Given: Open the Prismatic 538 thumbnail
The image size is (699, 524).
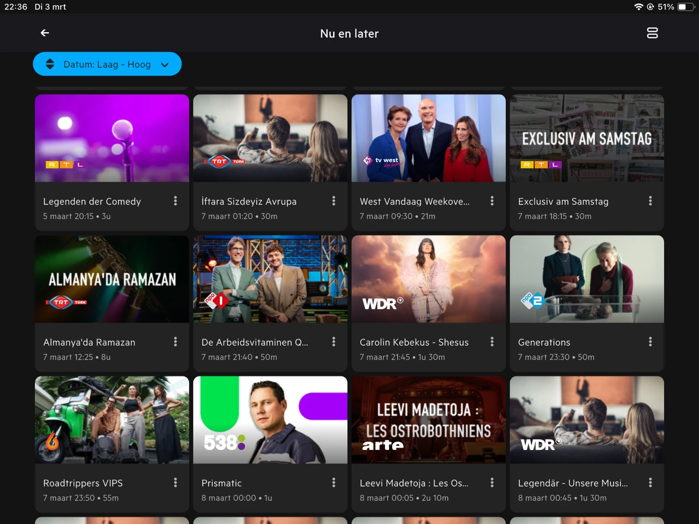Looking at the screenshot, I should point(270,420).
